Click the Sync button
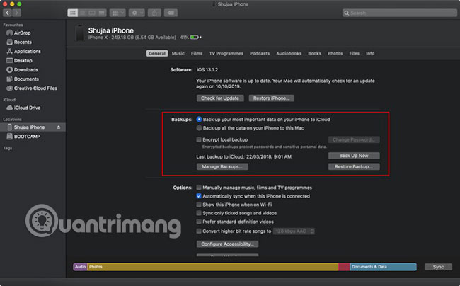Image resolution: width=460 pixels, height=286 pixels. pos(438,267)
